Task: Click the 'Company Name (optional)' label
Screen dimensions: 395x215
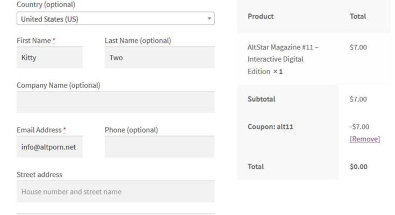Action: click(58, 85)
